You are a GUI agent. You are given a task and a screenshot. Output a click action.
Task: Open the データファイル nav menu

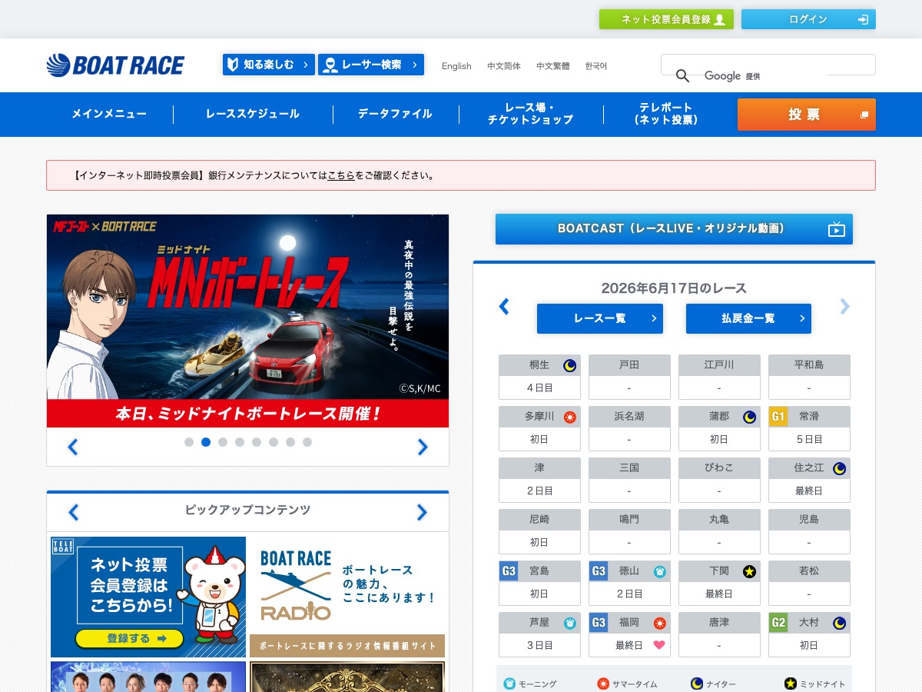click(395, 114)
